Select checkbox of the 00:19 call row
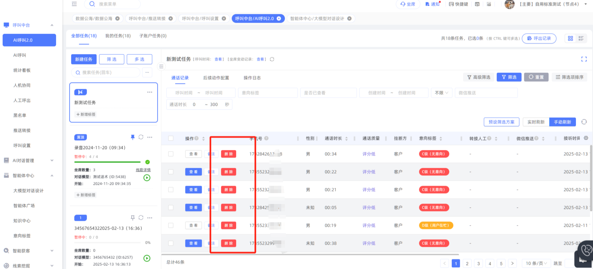593x269 pixels. pyautogui.click(x=171, y=226)
